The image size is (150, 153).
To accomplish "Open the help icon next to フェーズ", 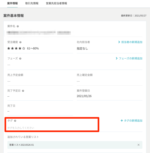I will [20, 59].
